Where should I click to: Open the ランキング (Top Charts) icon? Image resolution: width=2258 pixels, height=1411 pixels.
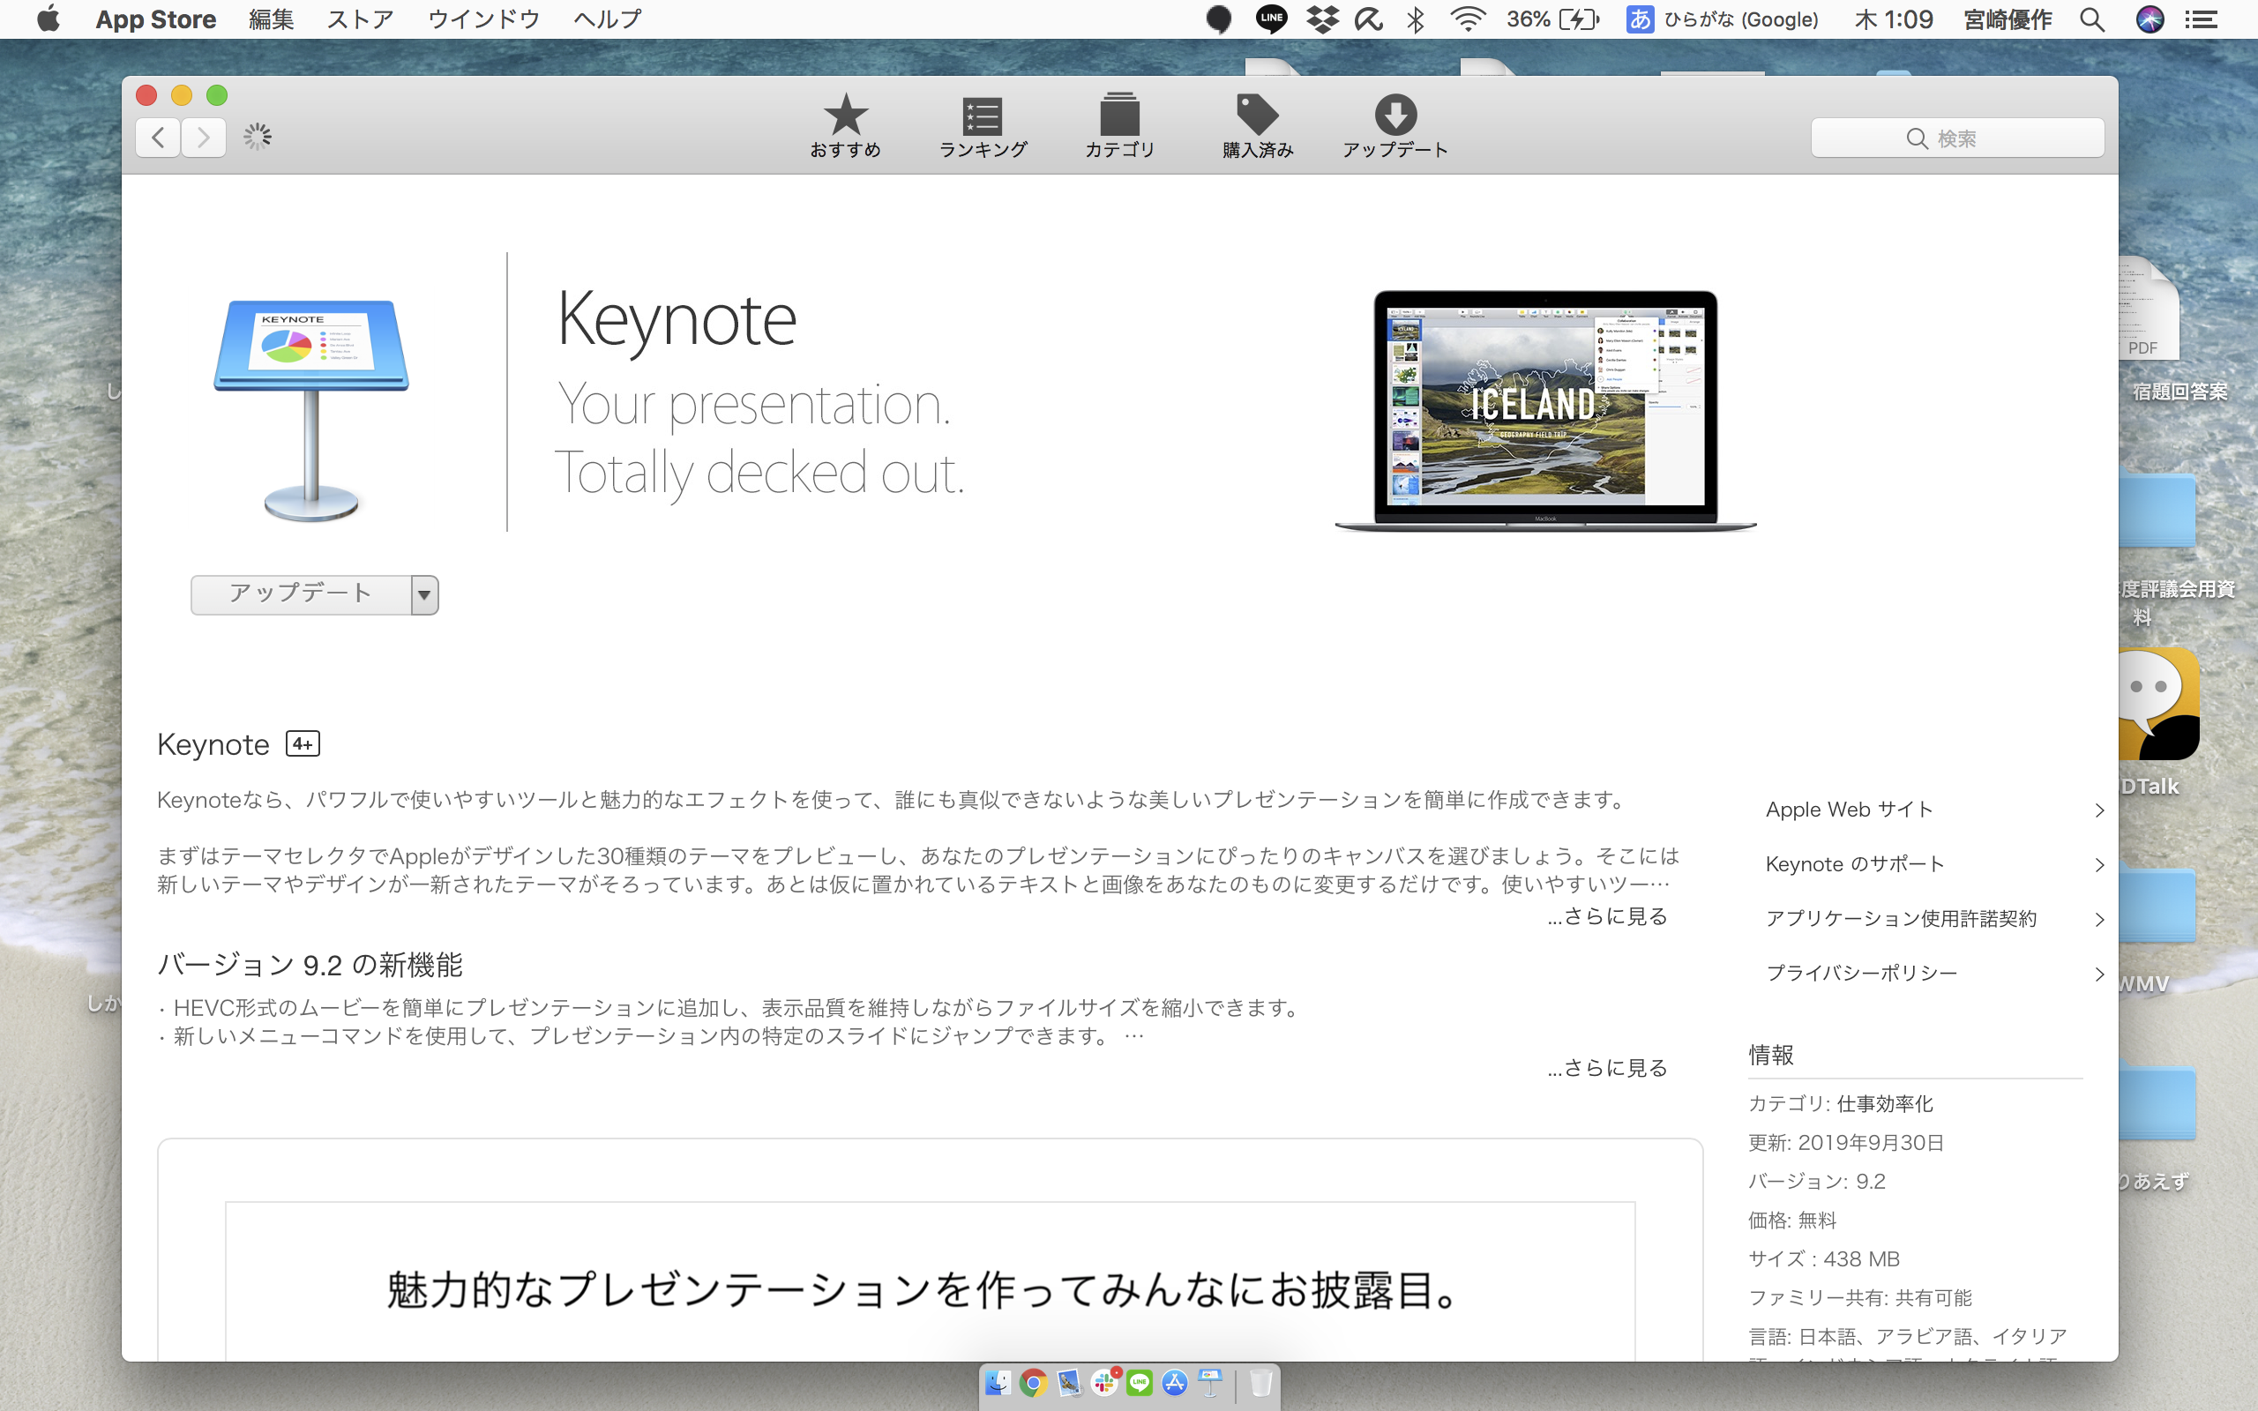click(x=982, y=116)
